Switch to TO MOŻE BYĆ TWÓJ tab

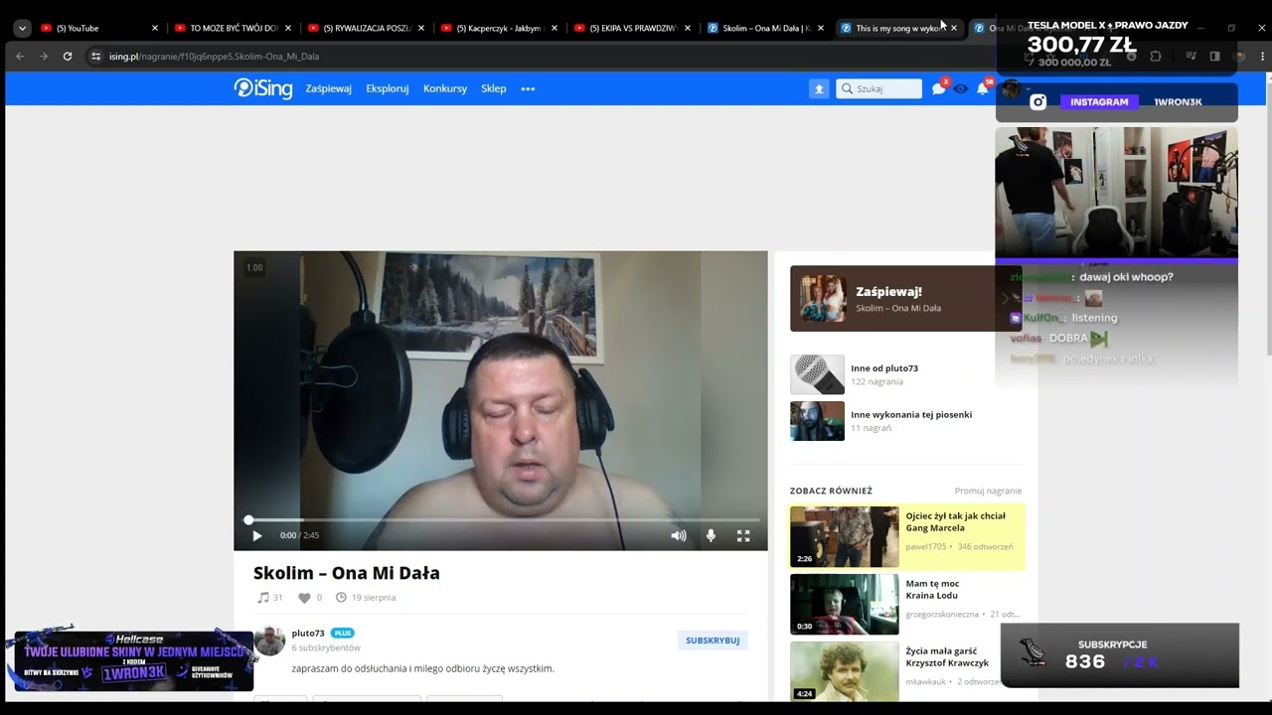coord(231,28)
